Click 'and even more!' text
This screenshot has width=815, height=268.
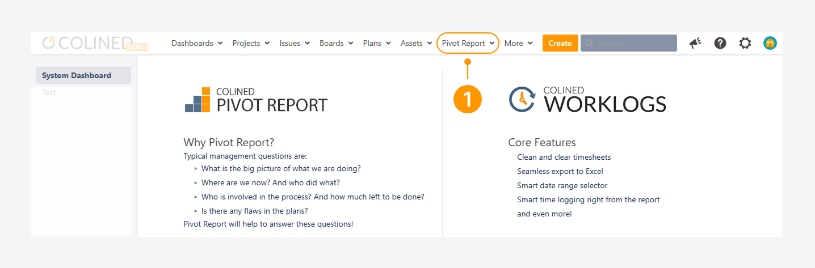[545, 214]
